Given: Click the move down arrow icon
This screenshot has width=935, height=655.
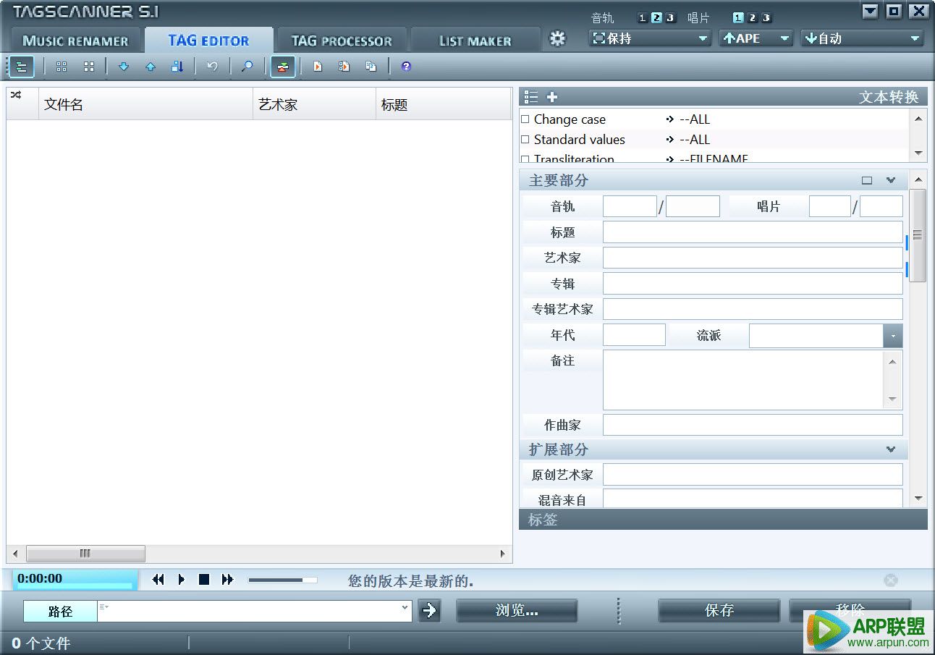Looking at the screenshot, I should point(124,66).
